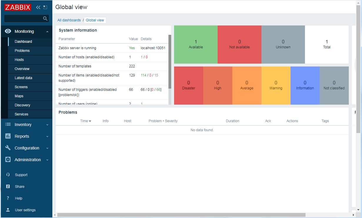Sort problems by Time column
This screenshot has width=362, height=218.
(85, 121)
